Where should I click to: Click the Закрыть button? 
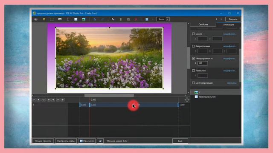[x=233, y=19]
